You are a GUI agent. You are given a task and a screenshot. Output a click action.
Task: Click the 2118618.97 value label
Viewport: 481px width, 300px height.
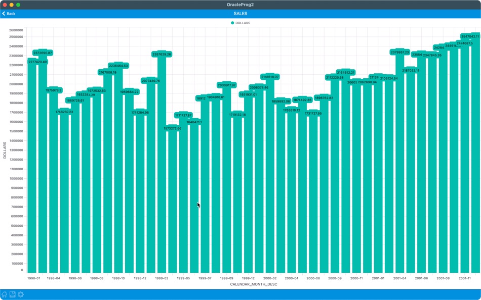pos(270,77)
